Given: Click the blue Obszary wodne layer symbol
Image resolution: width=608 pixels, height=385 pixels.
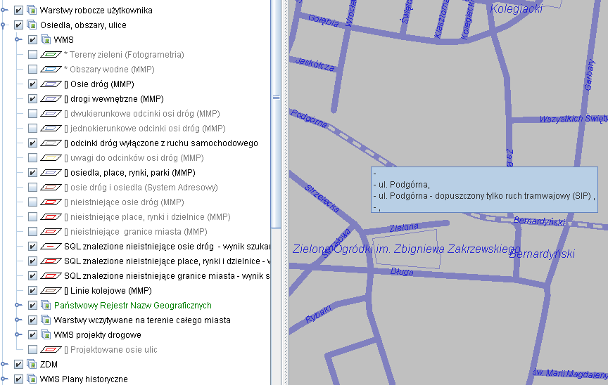Looking at the screenshot, I should (x=51, y=69).
